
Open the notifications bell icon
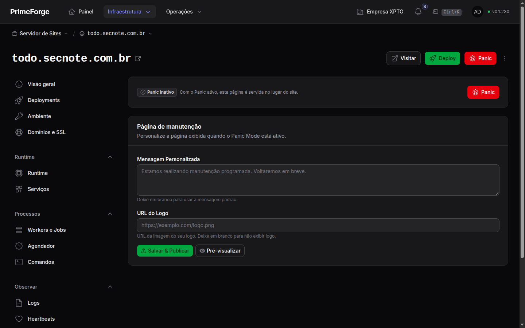pyautogui.click(x=418, y=12)
